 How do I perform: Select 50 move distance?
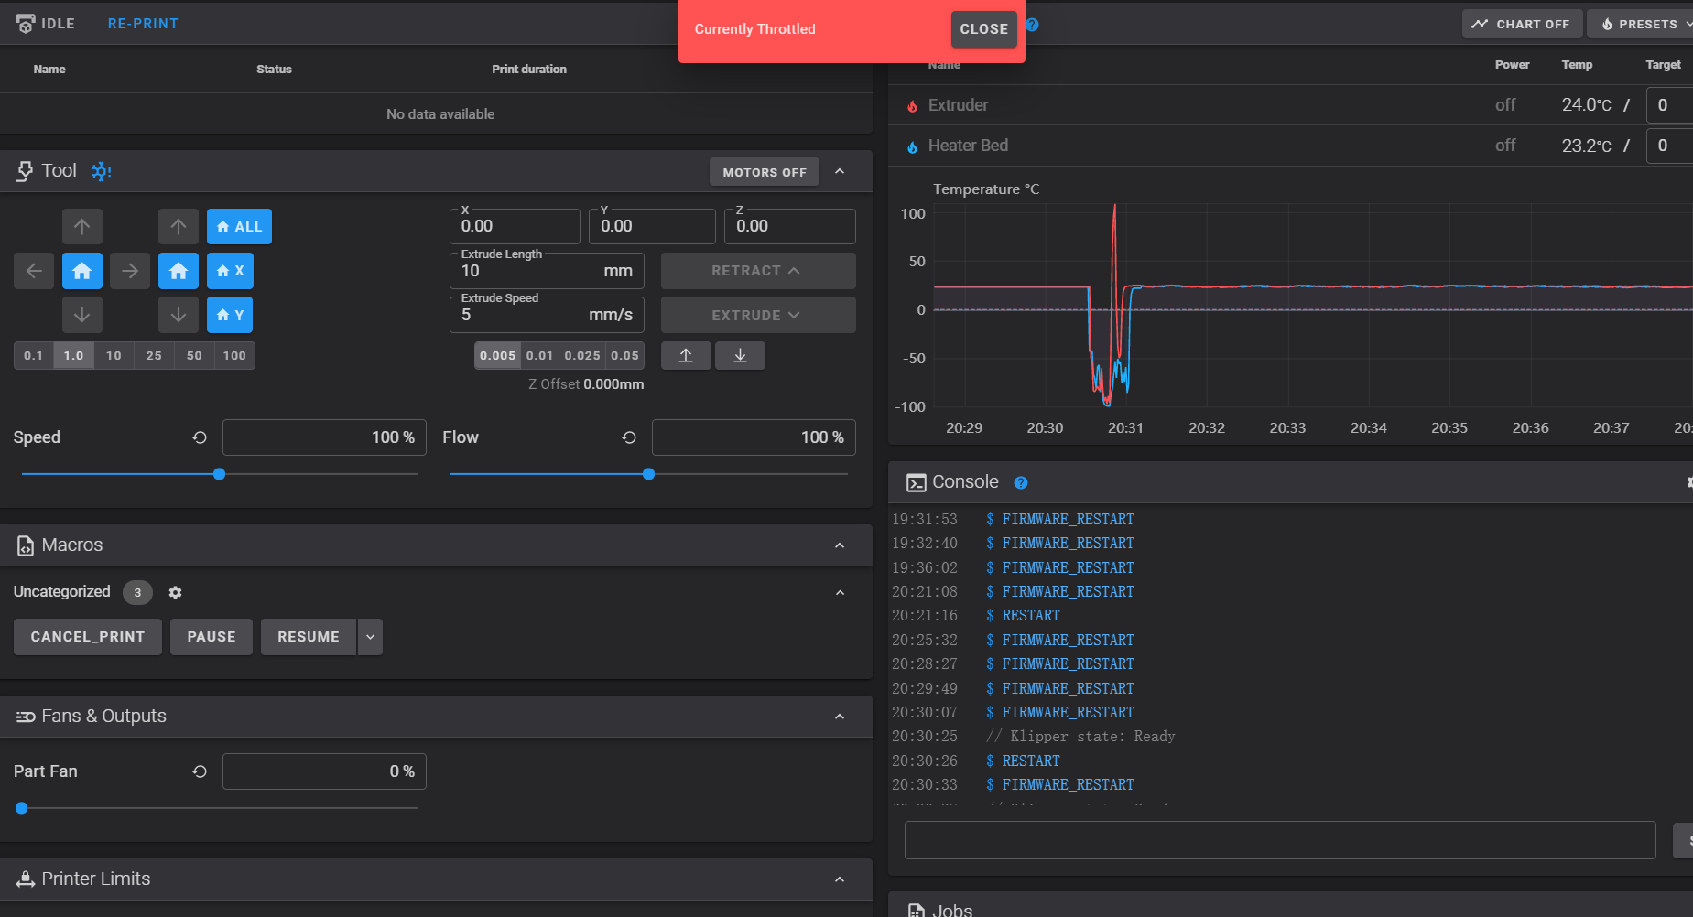pos(194,356)
